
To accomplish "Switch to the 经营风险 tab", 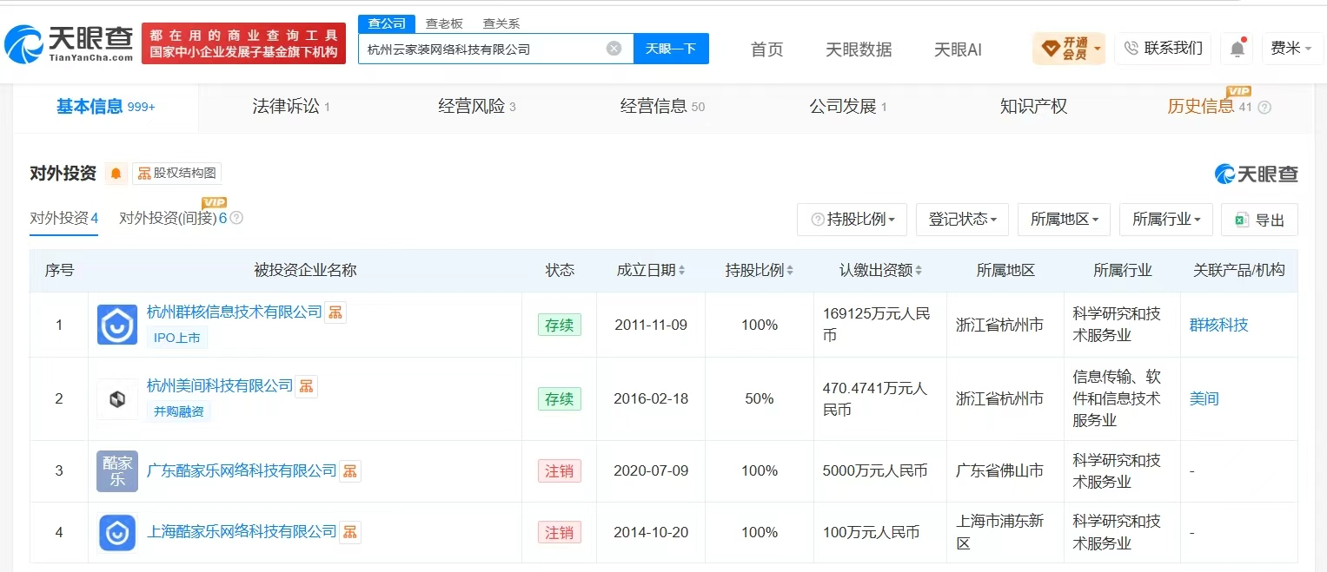I will pos(477,107).
